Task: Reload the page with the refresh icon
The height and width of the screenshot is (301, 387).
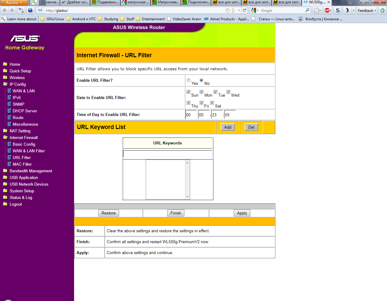Action: coord(245,10)
